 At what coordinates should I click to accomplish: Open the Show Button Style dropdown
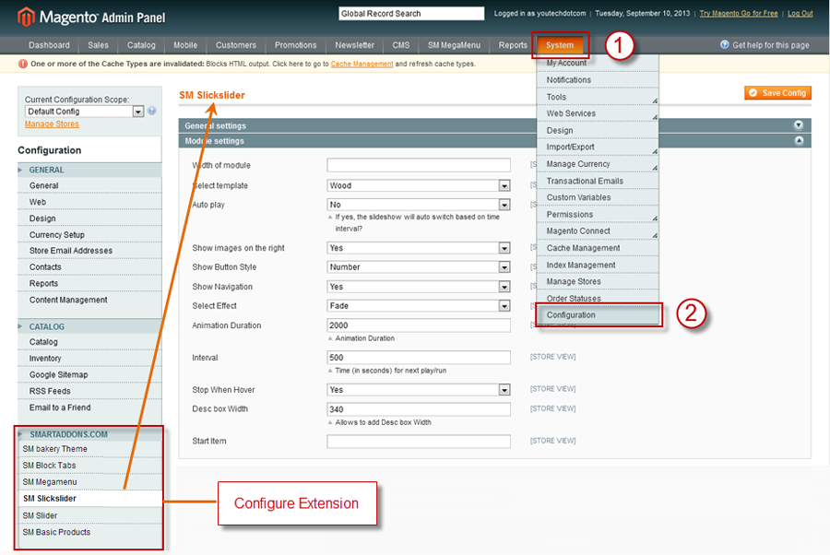click(x=419, y=267)
